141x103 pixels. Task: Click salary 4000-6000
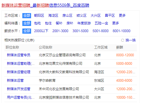coord(124,80)
